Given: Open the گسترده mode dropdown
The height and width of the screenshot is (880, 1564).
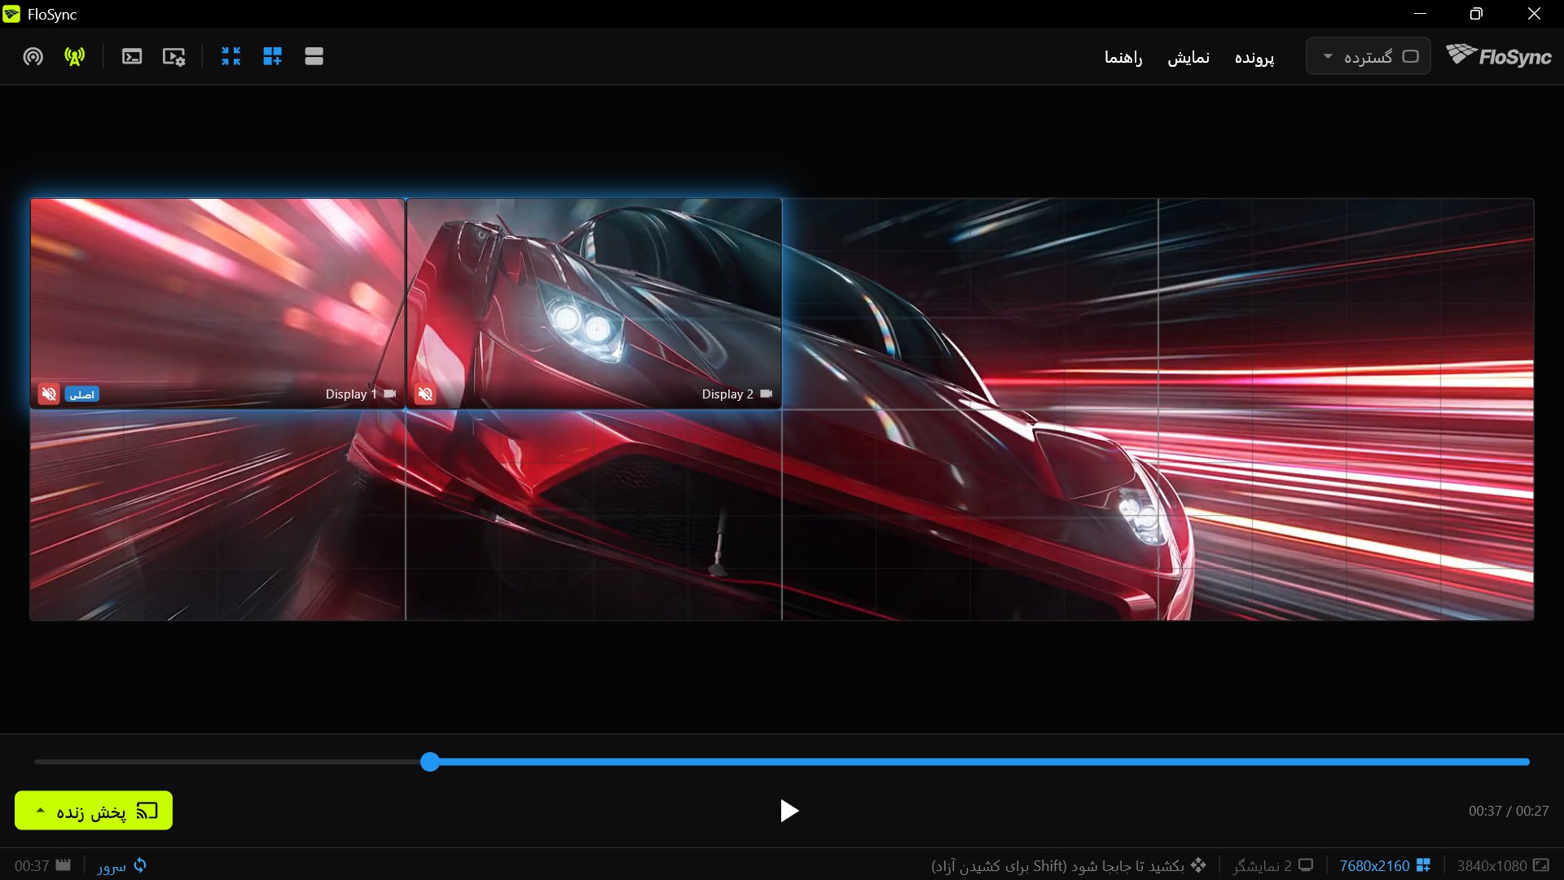Looking at the screenshot, I should [1368, 56].
